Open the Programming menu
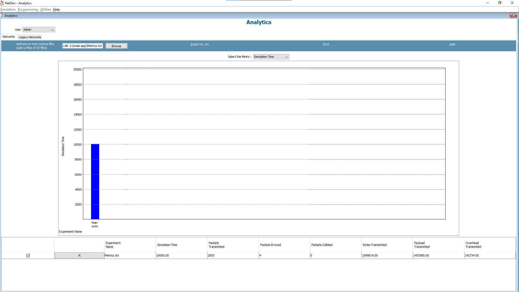 [28, 9]
